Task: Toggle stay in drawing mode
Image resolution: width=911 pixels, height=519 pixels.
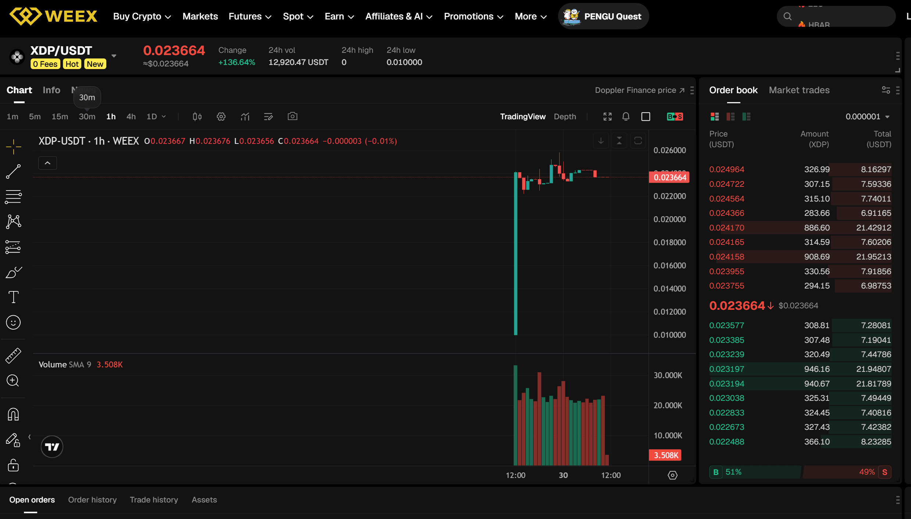Action: coord(14,440)
